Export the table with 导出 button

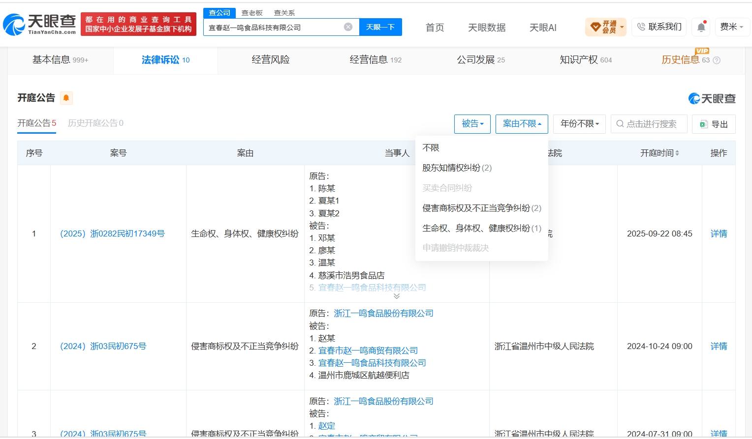pos(714,124)
